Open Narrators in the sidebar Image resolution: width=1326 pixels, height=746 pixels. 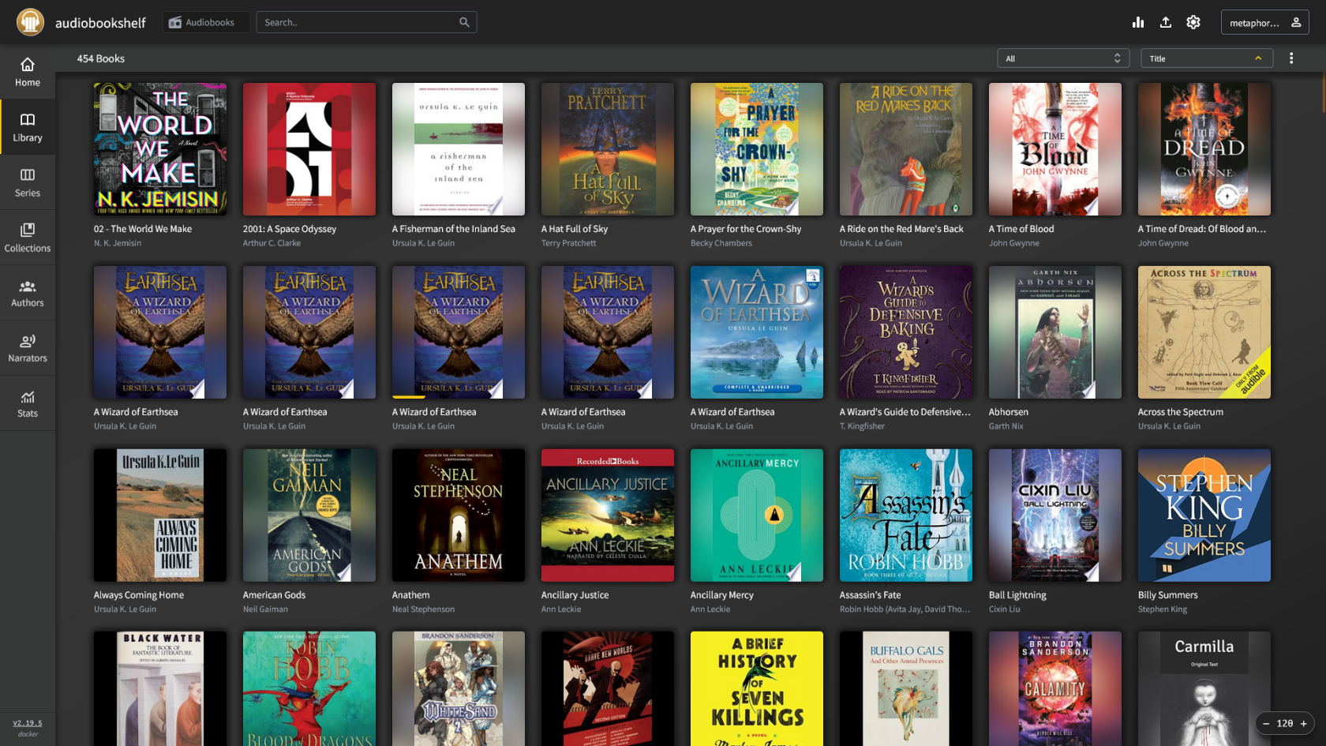28,348
